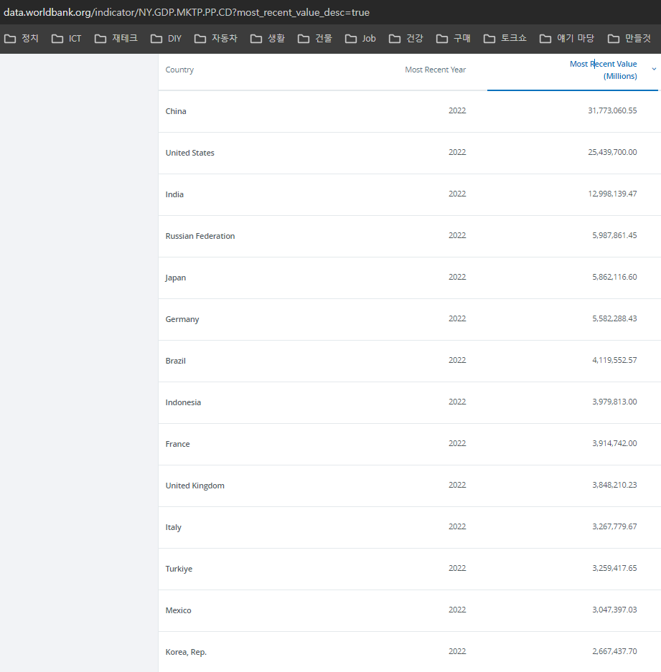Sort table by Country column header
The height and width of the screenshot is (672, 661).
click(179, 70)
